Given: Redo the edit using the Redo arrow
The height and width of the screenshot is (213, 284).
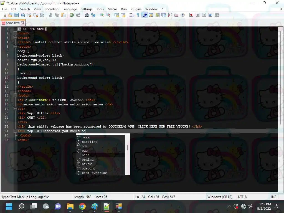Looking at the screenshot, I should click(x=78, y=15).
